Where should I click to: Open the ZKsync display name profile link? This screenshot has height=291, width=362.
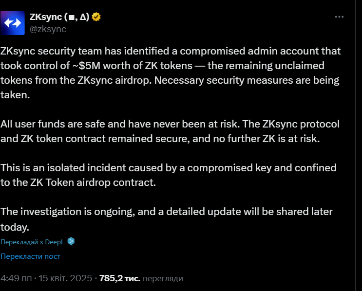(x=59, y=17)
